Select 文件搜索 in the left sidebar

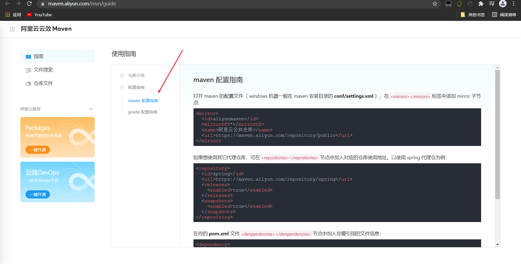click(43, 70)
